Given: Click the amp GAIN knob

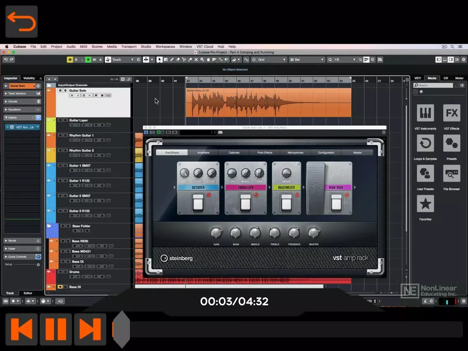Looking at the screenshot, I should (x=216, y=233).
